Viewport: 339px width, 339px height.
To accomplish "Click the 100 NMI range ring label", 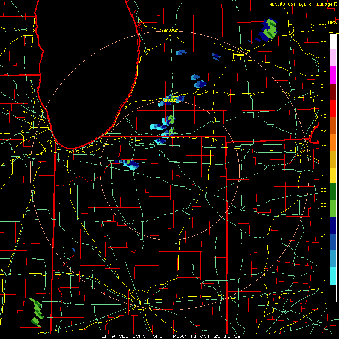I will pos(169,31).
